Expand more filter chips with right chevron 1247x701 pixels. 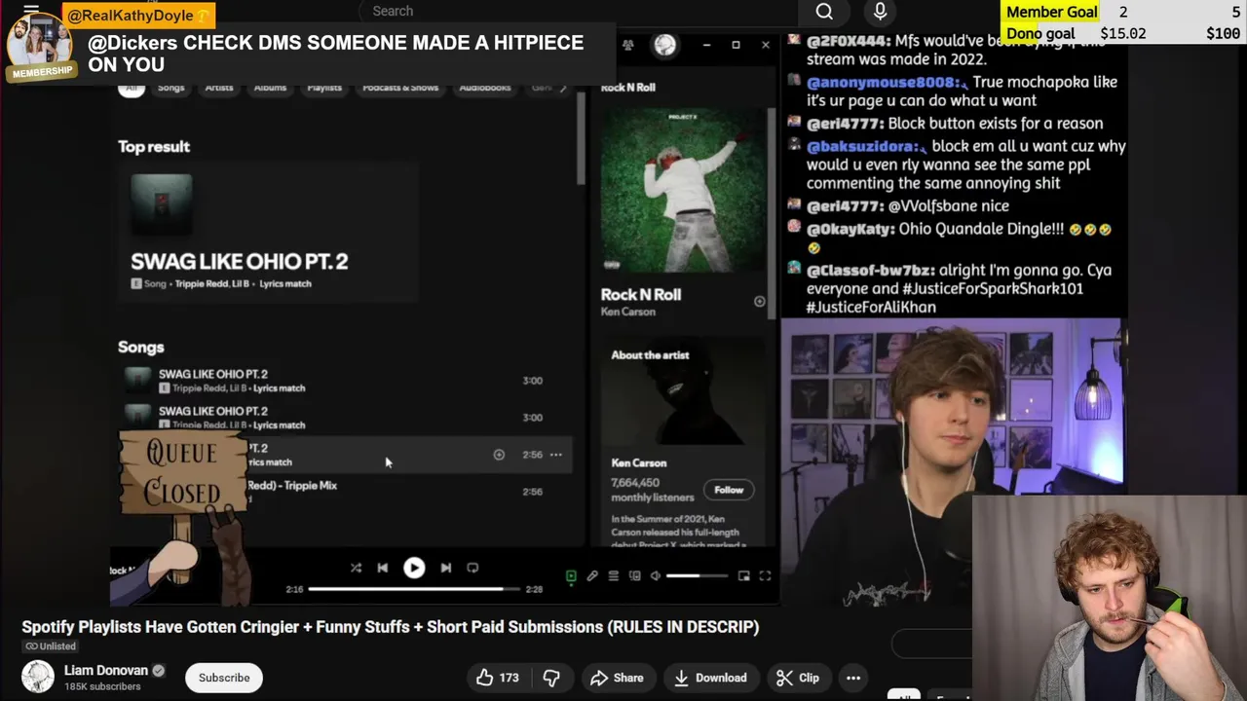click(562, 88)
